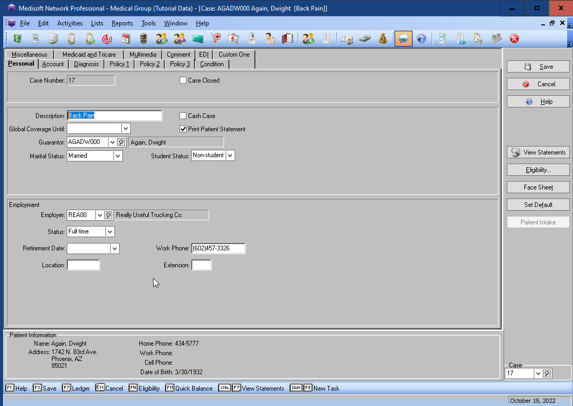573x406 pixels.
Task: Open the Miscellaneous tab
Action: pos(29,55)
